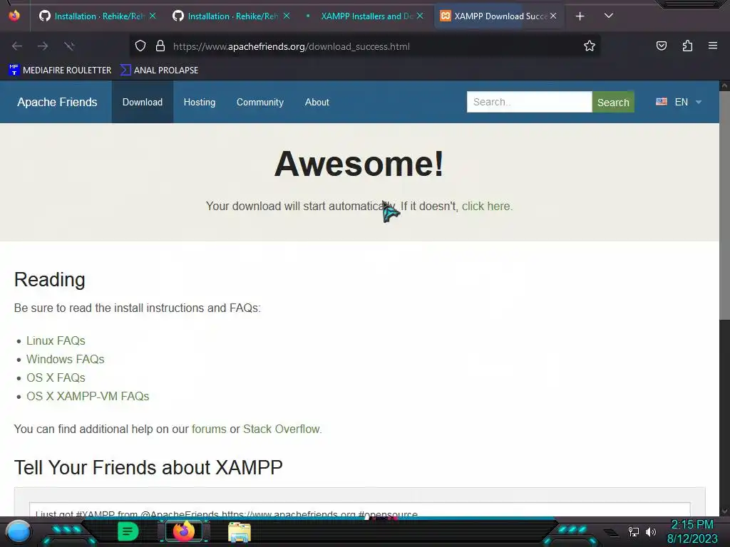Expand the list all tabs chevron
This screenshot has width=730, height=547.
point(609,16)
